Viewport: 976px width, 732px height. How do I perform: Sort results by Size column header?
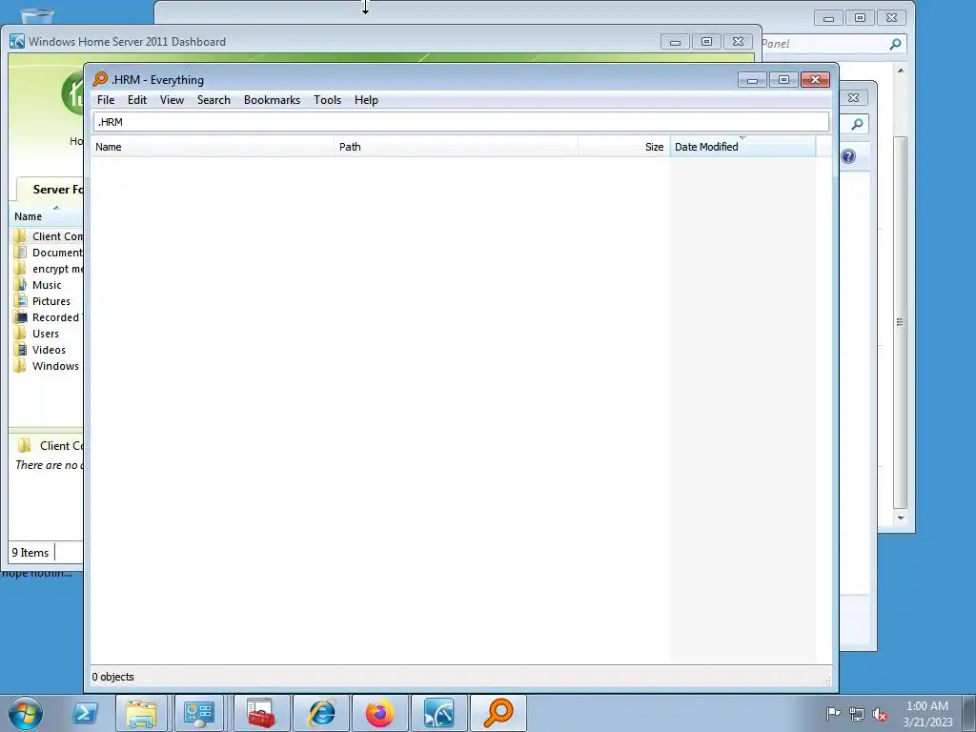(x=623, y=147)
